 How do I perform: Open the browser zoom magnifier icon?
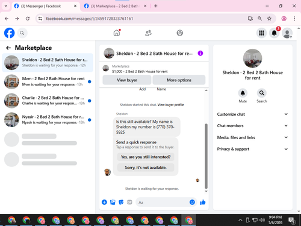click(259, 19)
